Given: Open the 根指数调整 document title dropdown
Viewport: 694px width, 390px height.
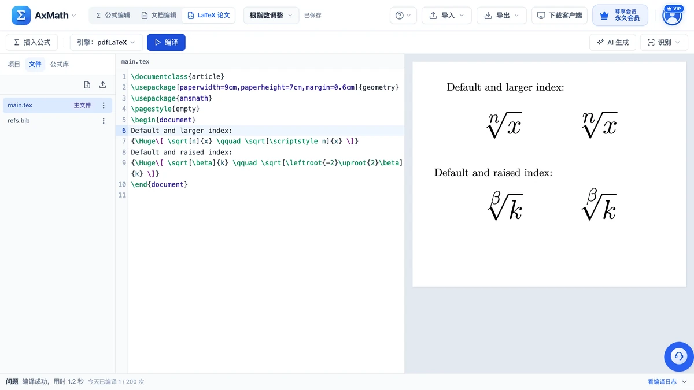Looking at the screenshot, I should tap(271, 16).
